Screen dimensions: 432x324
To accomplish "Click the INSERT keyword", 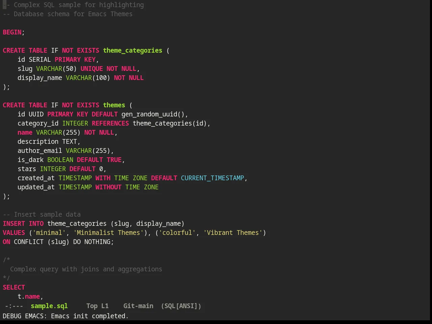I will point(14,224).
